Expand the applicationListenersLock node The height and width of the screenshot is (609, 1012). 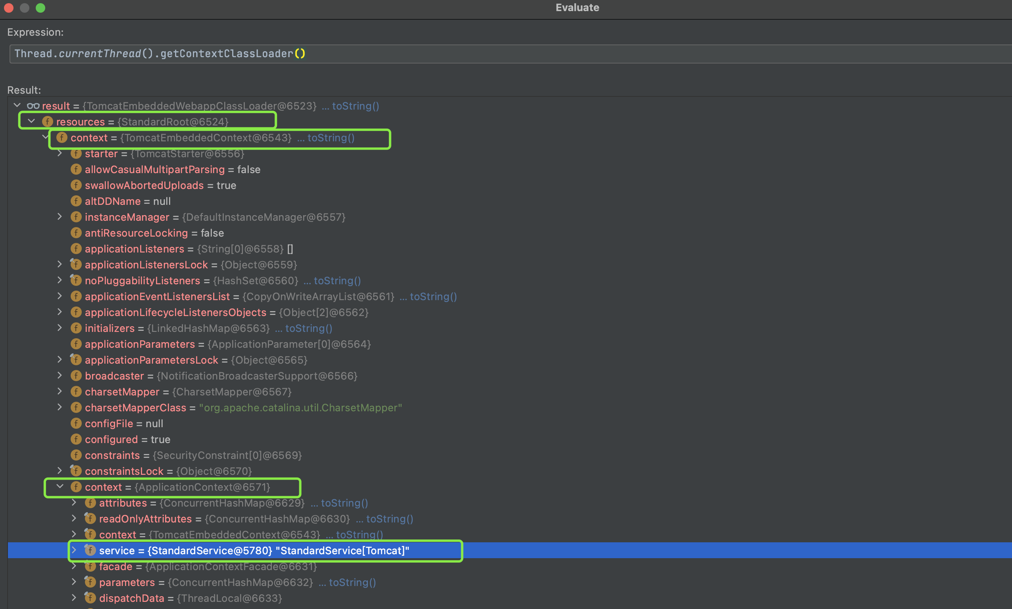click(60, 264)
